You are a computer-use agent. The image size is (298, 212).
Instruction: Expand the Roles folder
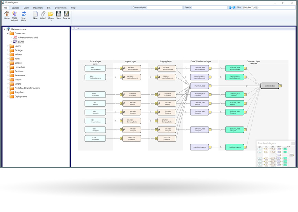pyautogui.click(x=8, y=58)
